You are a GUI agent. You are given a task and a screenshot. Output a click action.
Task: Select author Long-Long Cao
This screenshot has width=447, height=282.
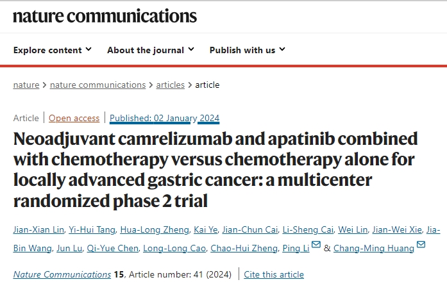(x=174, y=248)
